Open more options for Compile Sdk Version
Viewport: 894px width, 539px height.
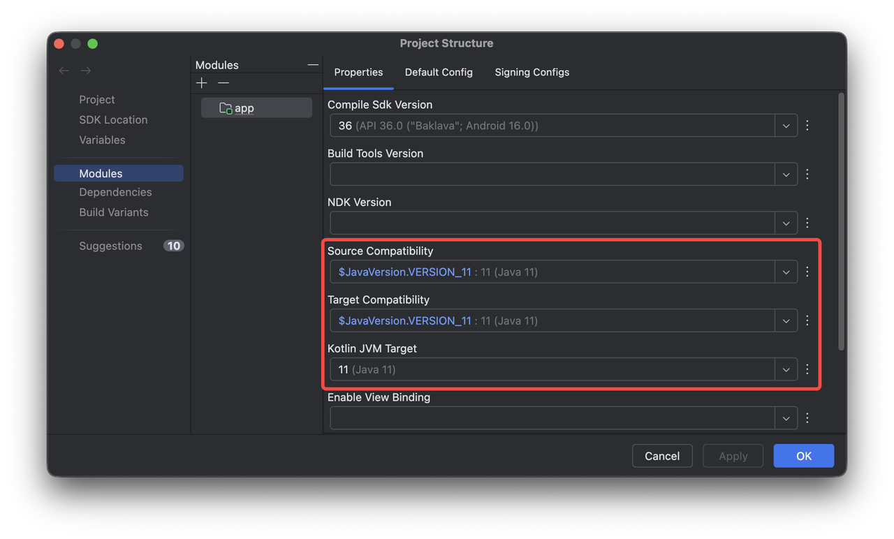807,126
